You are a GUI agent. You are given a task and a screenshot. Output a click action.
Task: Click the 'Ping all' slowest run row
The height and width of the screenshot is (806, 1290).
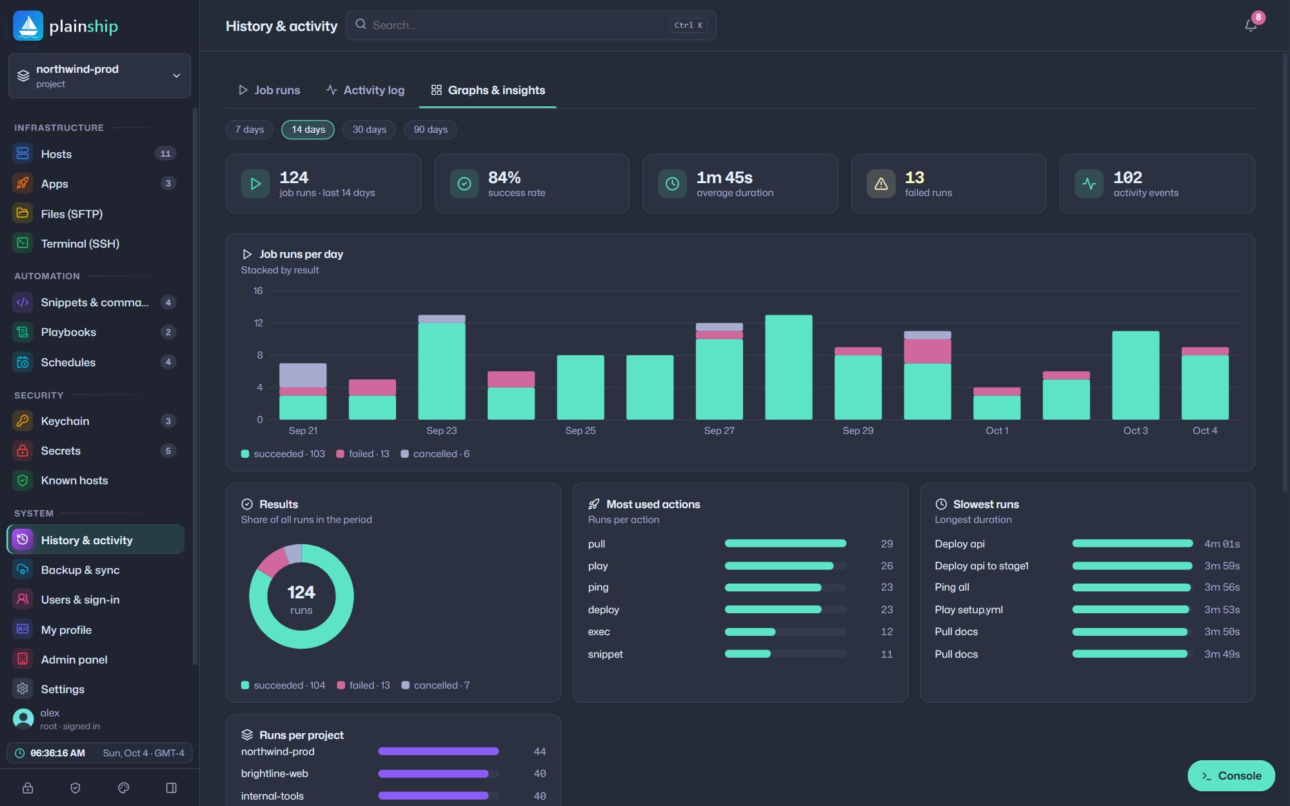(x=1087, y=587)
